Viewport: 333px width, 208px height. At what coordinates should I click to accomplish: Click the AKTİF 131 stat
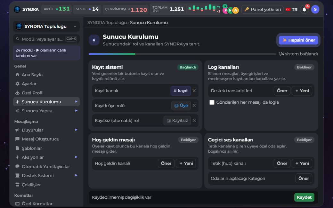pos(56,9)
